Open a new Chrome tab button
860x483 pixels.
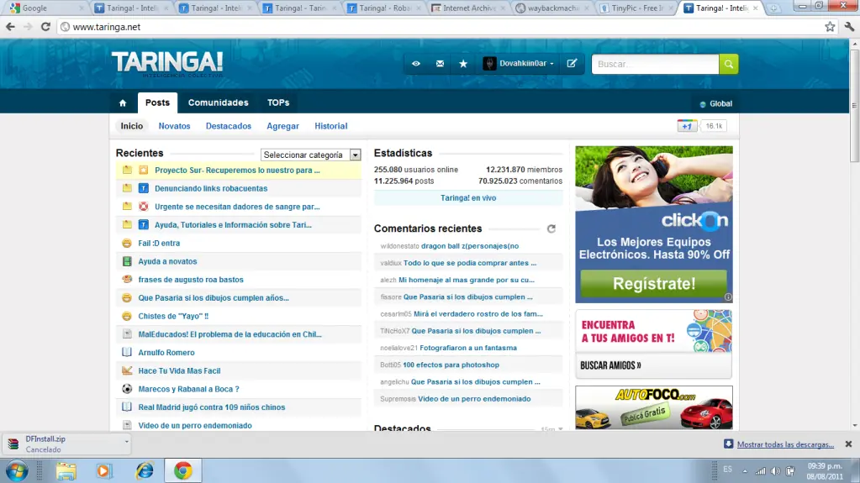(x=773, y=8)
